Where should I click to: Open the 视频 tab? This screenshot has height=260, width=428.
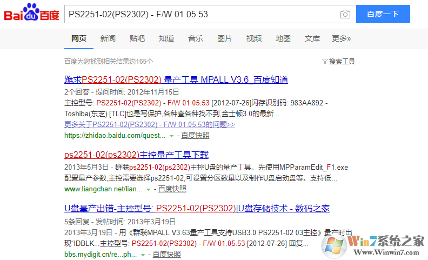coord(254,38)
